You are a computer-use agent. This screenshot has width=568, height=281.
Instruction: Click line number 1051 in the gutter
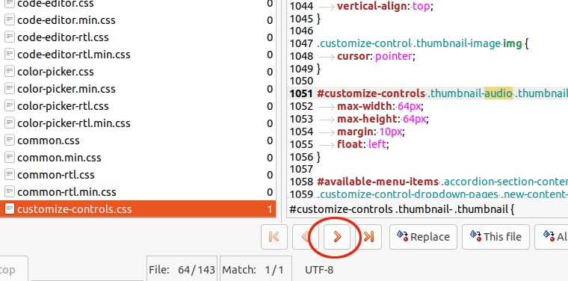[x=301, y=93]
